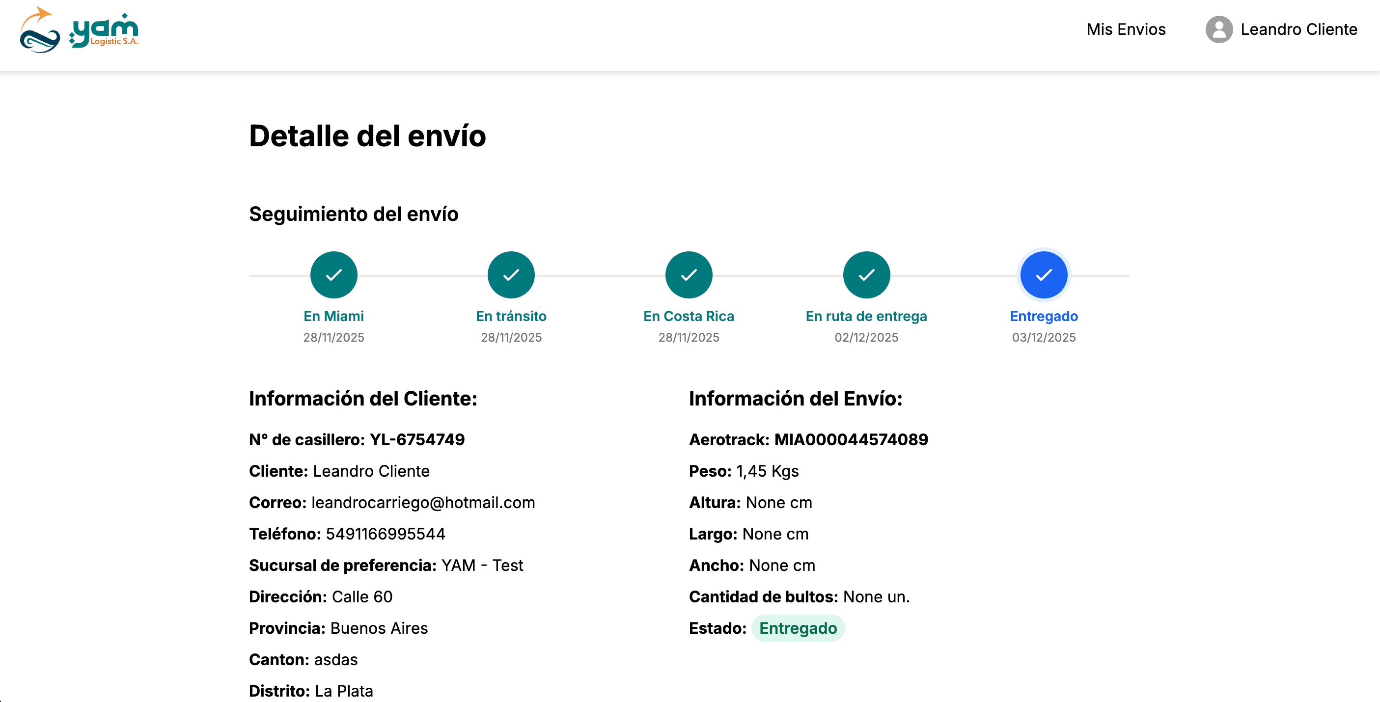1380x702 pixels.
Task: Select the En Miami checkmark circle
Action: 333,275
